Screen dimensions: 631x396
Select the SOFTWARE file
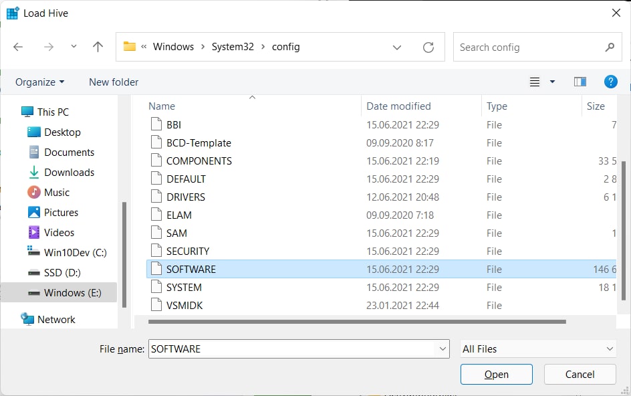382,269
